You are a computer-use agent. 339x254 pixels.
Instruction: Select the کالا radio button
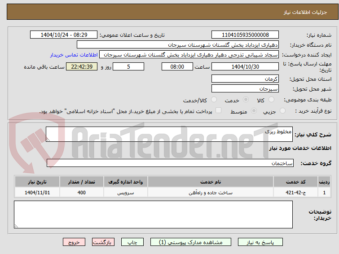[x=271, y=100]
